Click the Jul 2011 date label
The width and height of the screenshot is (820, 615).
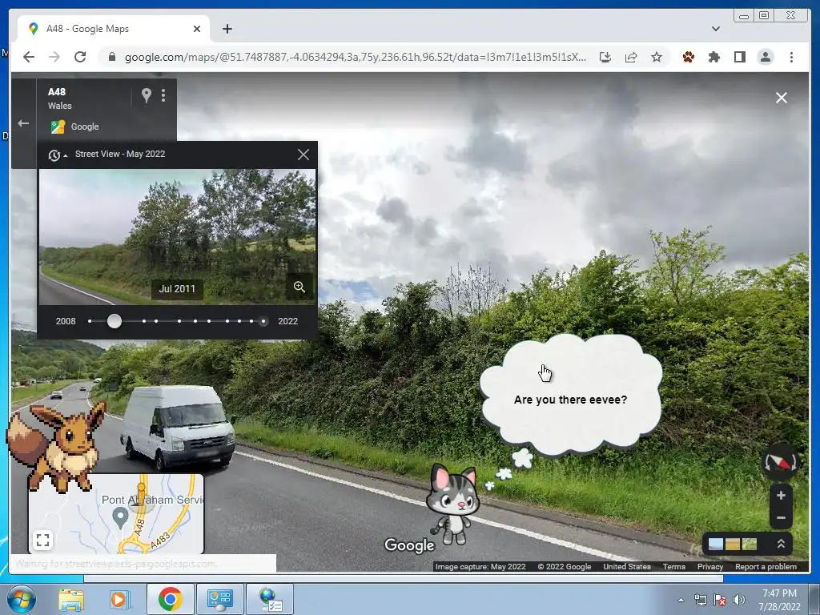point(177,288)
